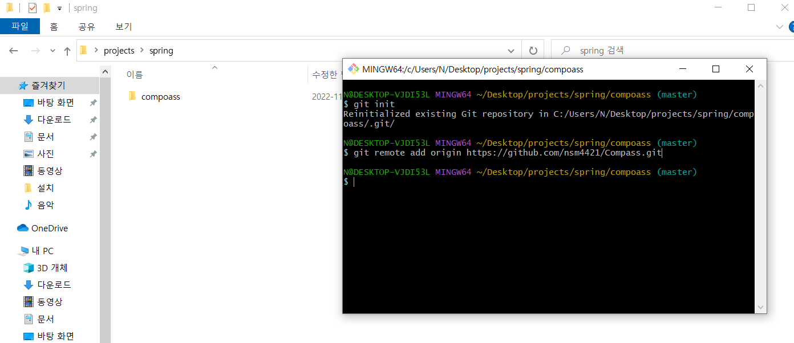Click the 'git init' command line
The width and height of the screenshot is (794, 343).
click(369, 104)
